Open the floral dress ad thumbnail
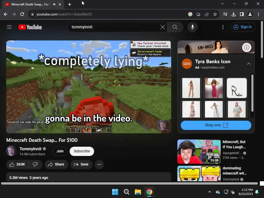 click(x=191, y=109)
